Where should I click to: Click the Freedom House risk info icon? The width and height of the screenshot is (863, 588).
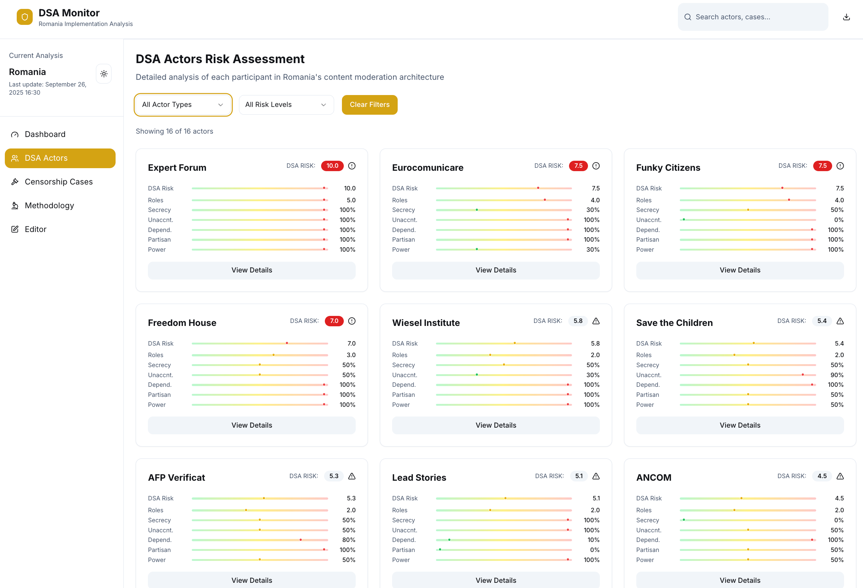352,321
